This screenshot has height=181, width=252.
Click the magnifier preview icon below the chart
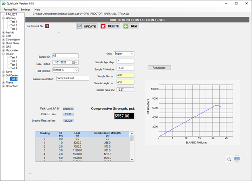[229, 159]
